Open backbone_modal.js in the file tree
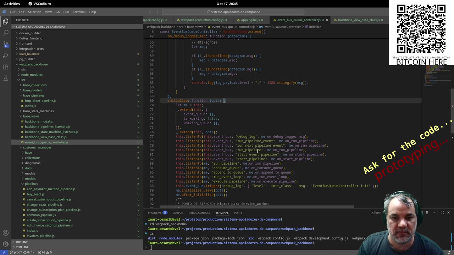 39,121
